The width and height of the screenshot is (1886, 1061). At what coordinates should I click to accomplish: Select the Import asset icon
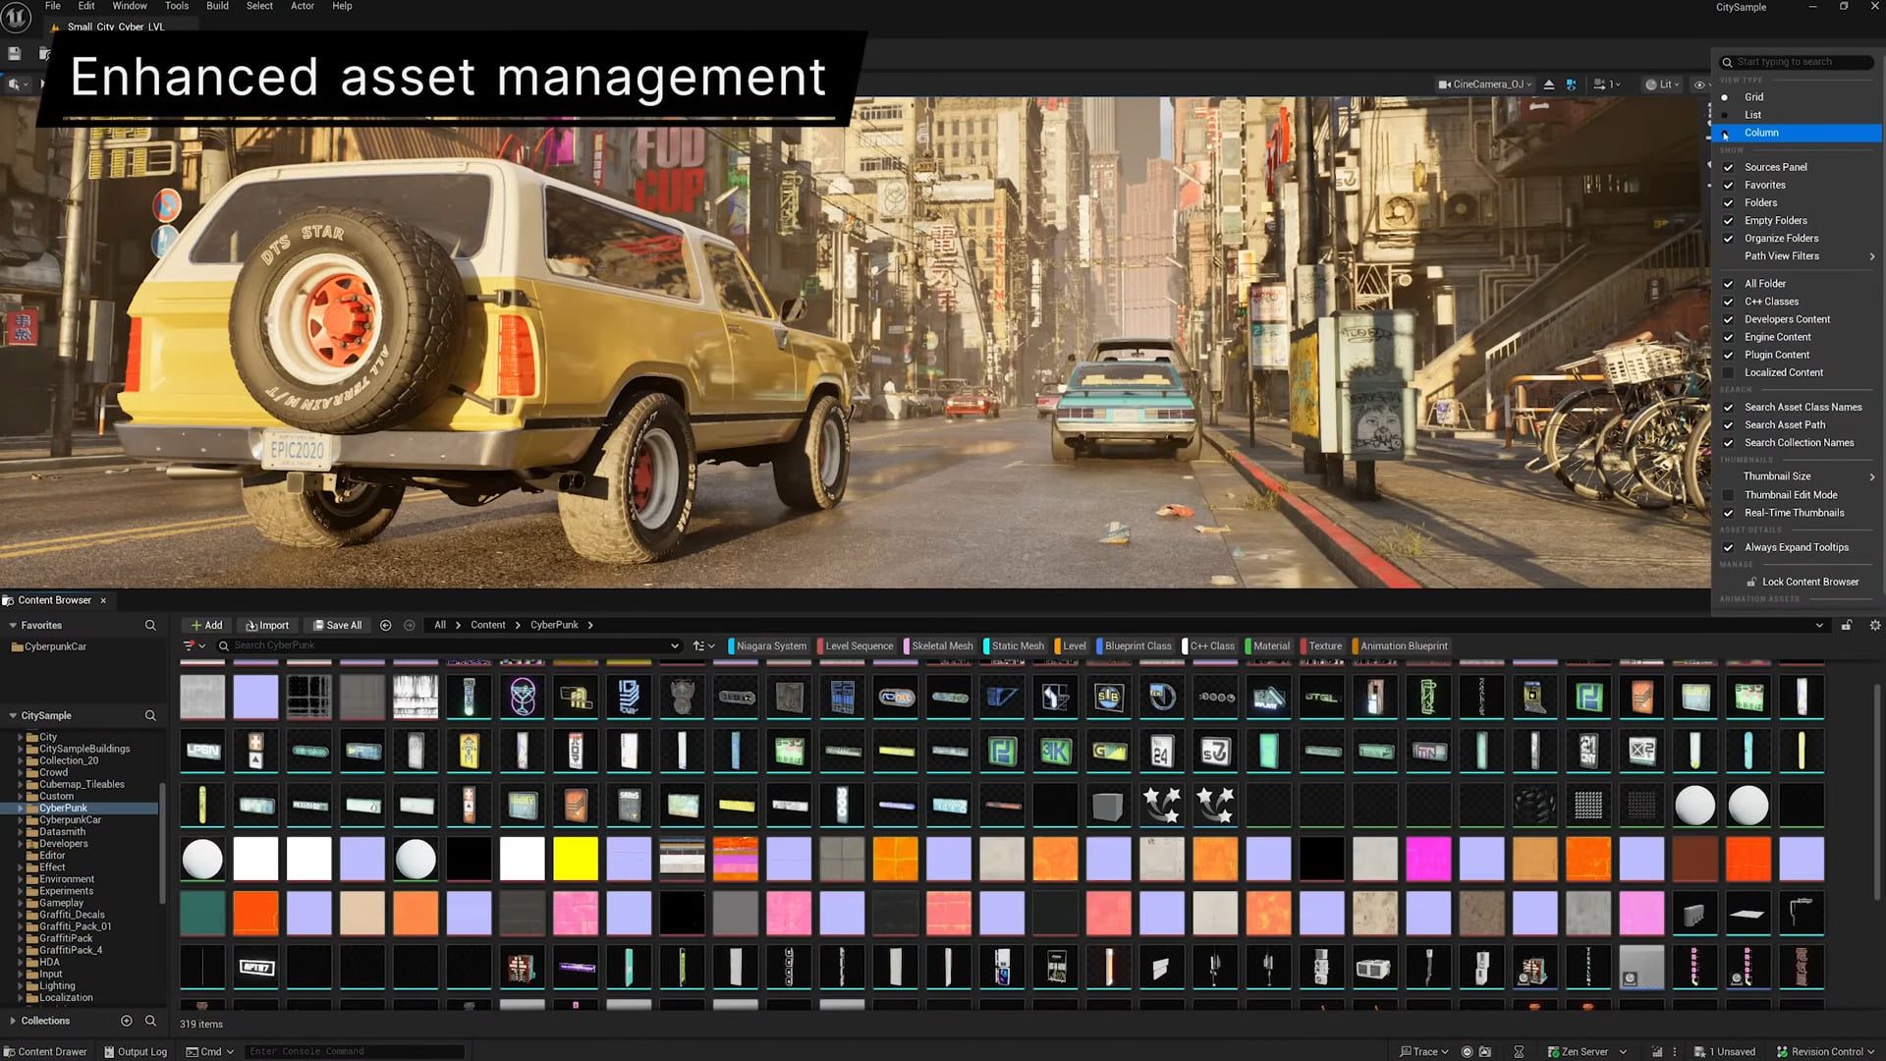(x=267, y=625)
